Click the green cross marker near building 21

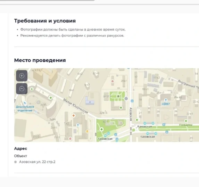[x=137, y=120]
